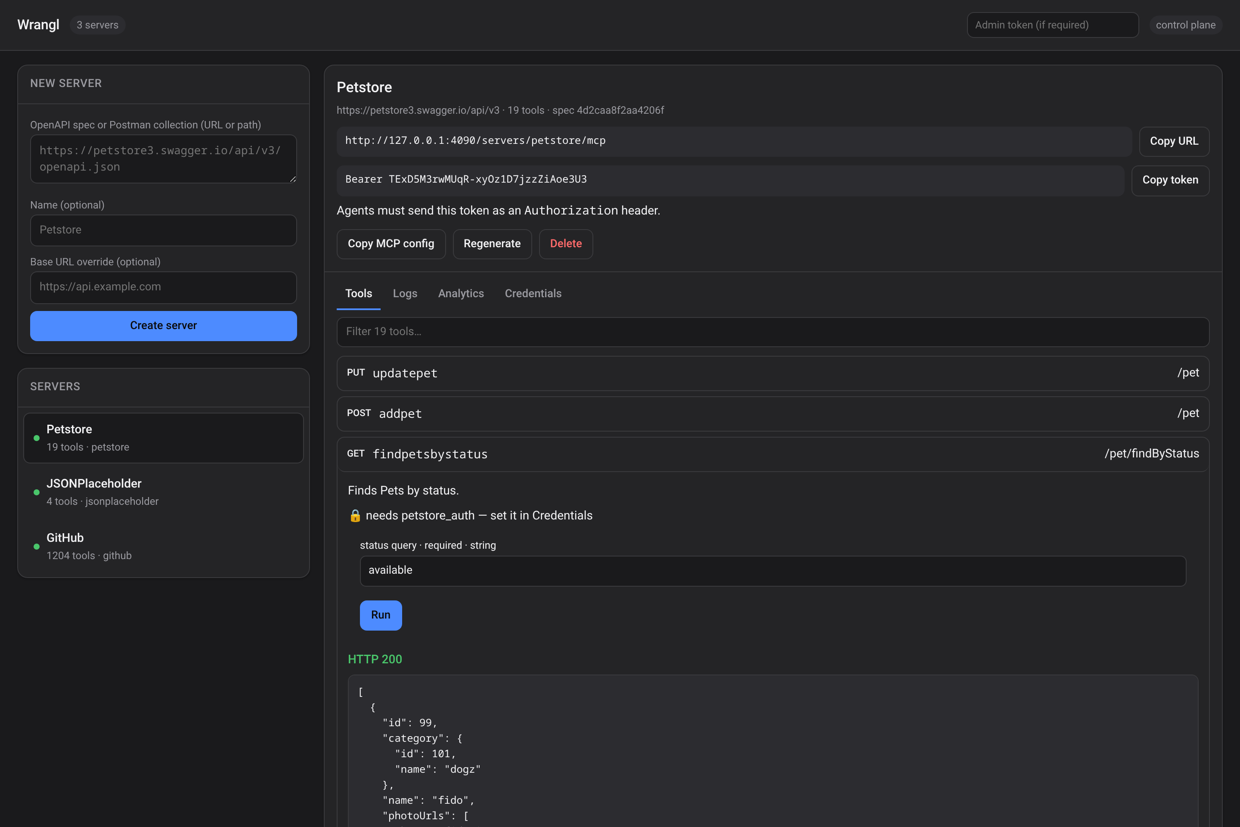The height and width of the screenshot is (827, 1240).
Task: Open the Logs tab
Action: tap(405, 293)
